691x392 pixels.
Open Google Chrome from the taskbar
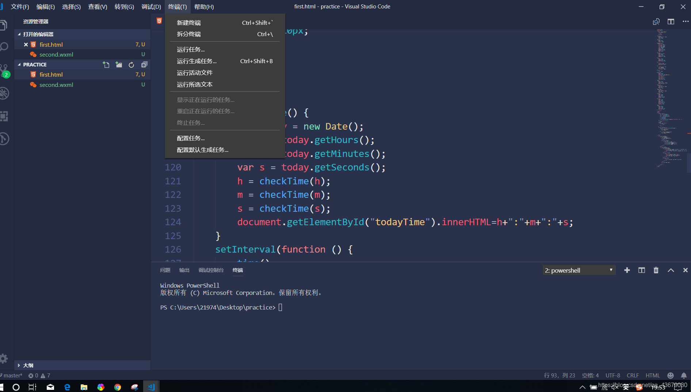point(118,387)
